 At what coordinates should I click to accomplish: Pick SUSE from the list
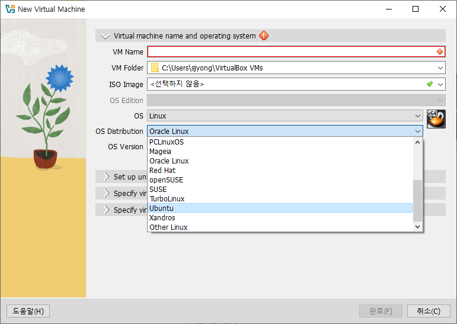click(280, 190)
